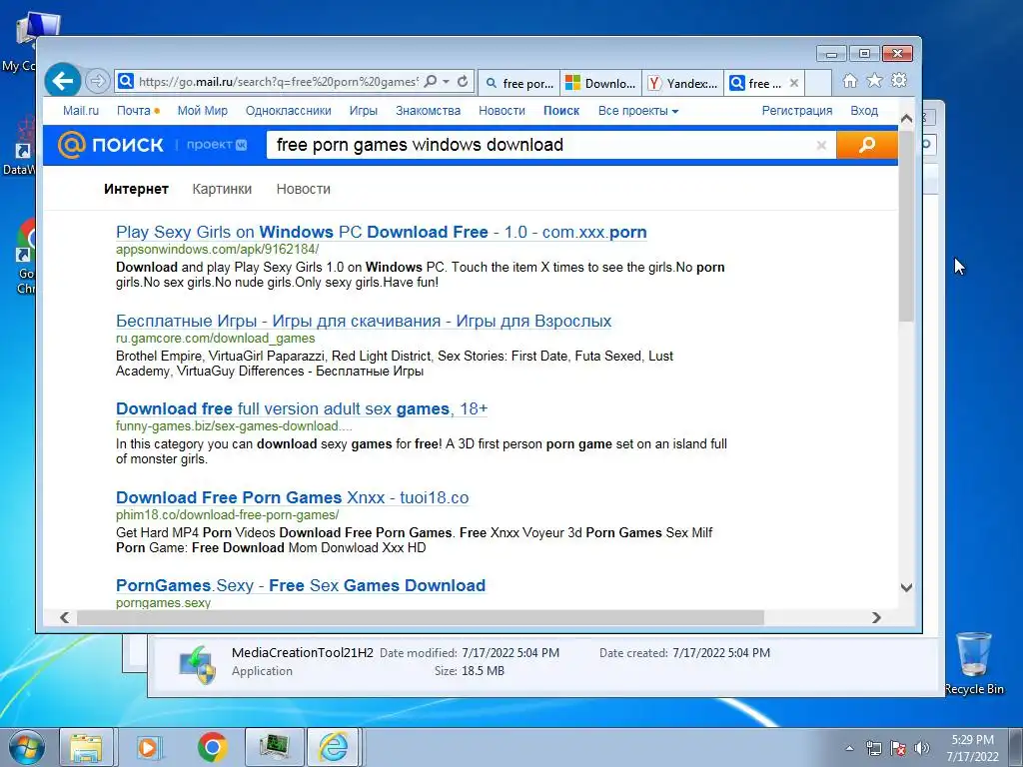The width and height of the screenshot is (1023, 767).
Task: Open Google Chrome from the taskbar
Action: [x=212, y=747]
